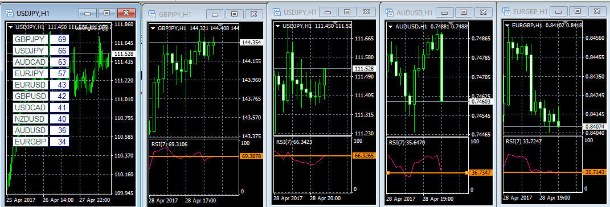This screenshot has width=610, height=207.
Task: Maximize the GBPJPY chart window
Action: [x=234, y=14]
